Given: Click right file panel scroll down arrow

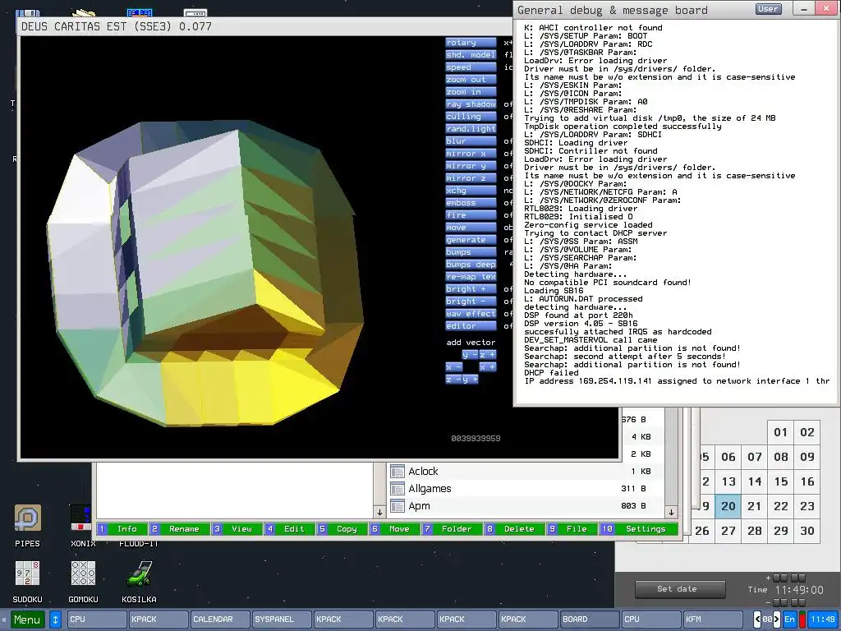Looking at the screenshot, I should 671,512.
